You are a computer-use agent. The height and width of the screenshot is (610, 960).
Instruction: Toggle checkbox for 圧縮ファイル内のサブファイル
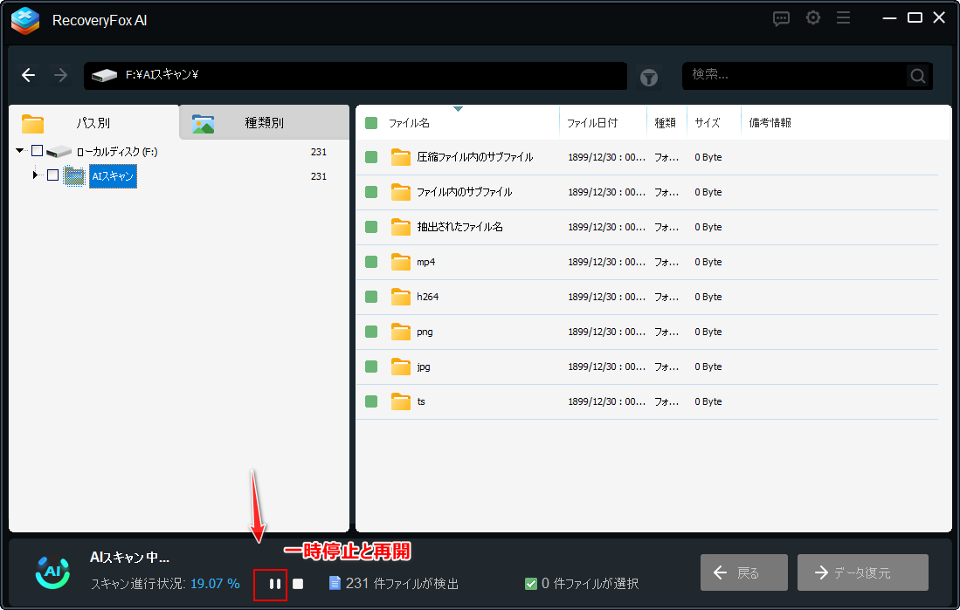click(371, 157)
